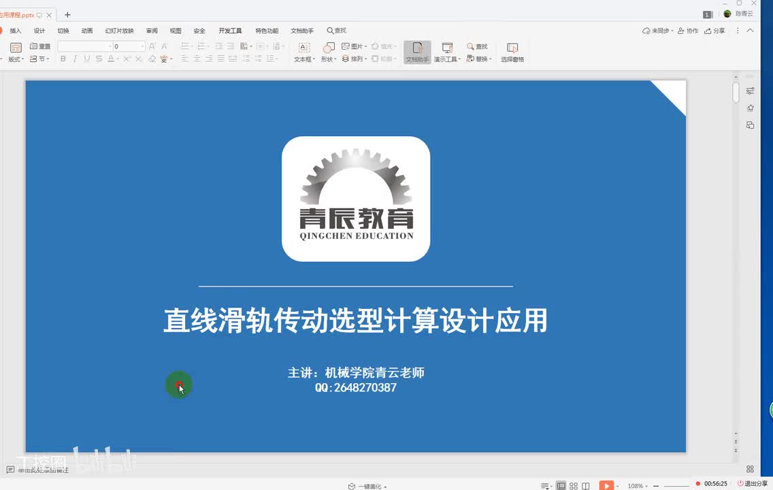This screenshot has width=773, height=490.
Task: Justify the paragraph text
Action: (221, 59)
